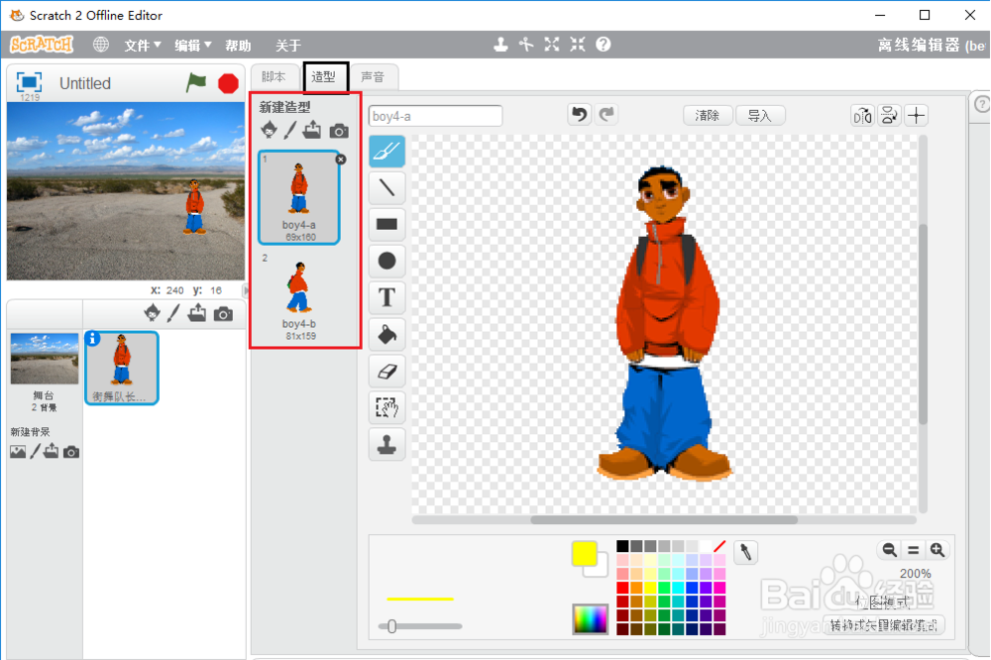Select the Eraser tool

386,371
